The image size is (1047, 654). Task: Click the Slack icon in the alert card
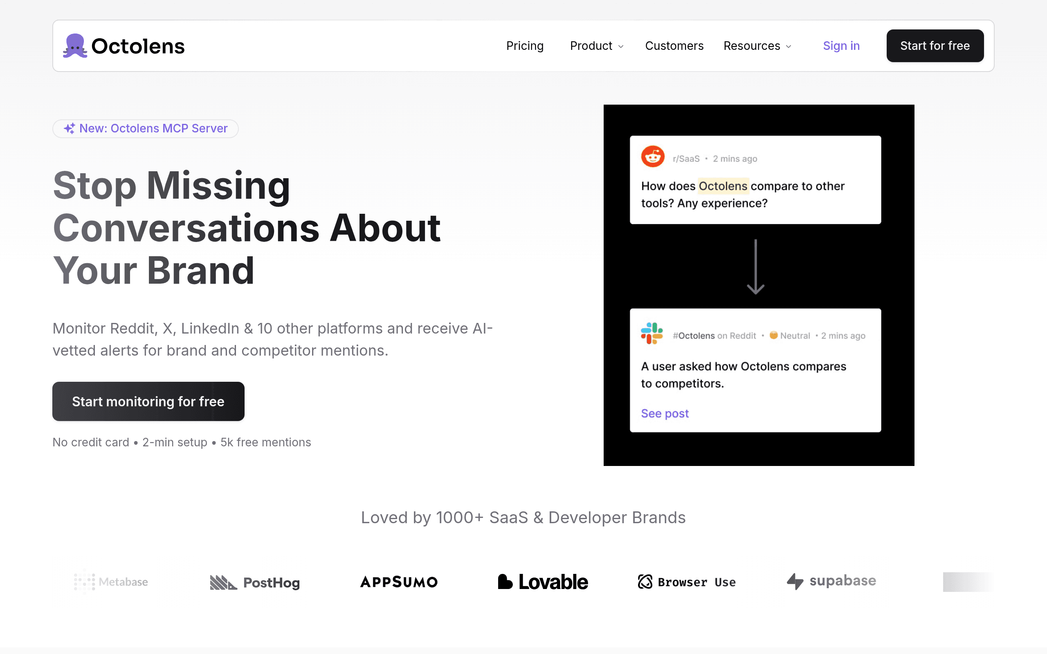tap(652, 333)
